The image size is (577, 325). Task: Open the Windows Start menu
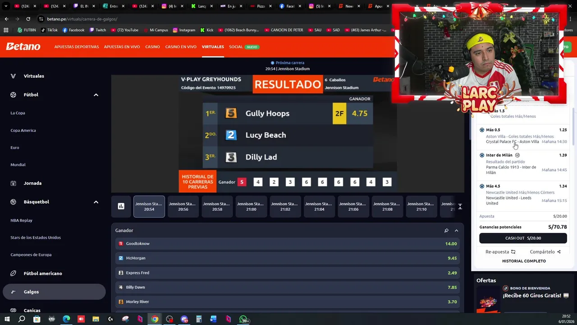[x=7, y=319]
